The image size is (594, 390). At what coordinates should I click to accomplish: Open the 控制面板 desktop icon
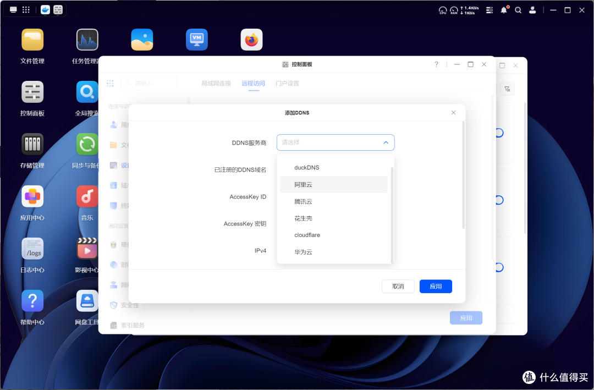point(32,92)
